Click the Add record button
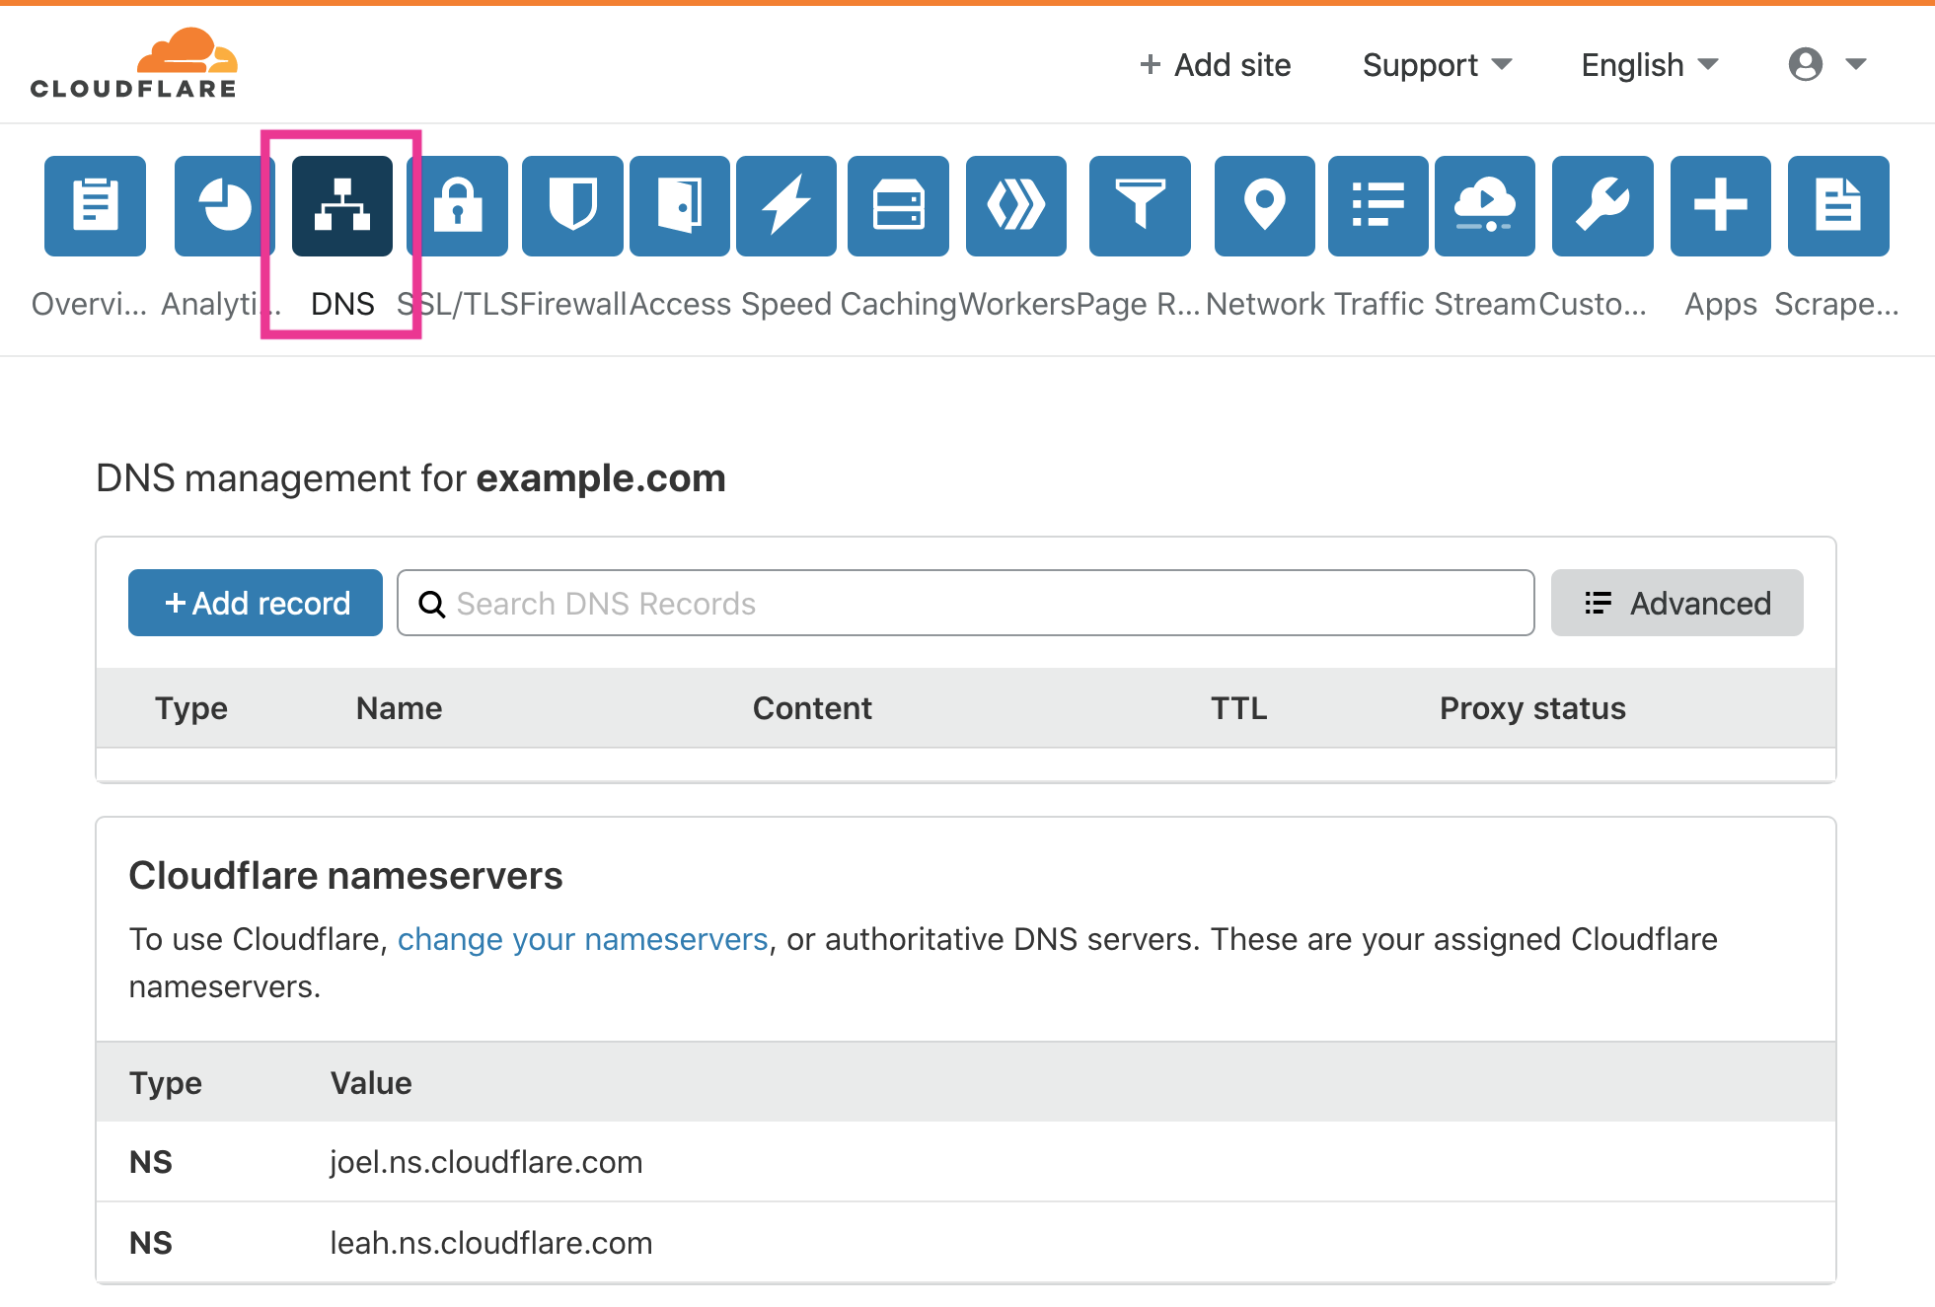The width and height of the screenshot is (1935, 1307). point(255,603)
